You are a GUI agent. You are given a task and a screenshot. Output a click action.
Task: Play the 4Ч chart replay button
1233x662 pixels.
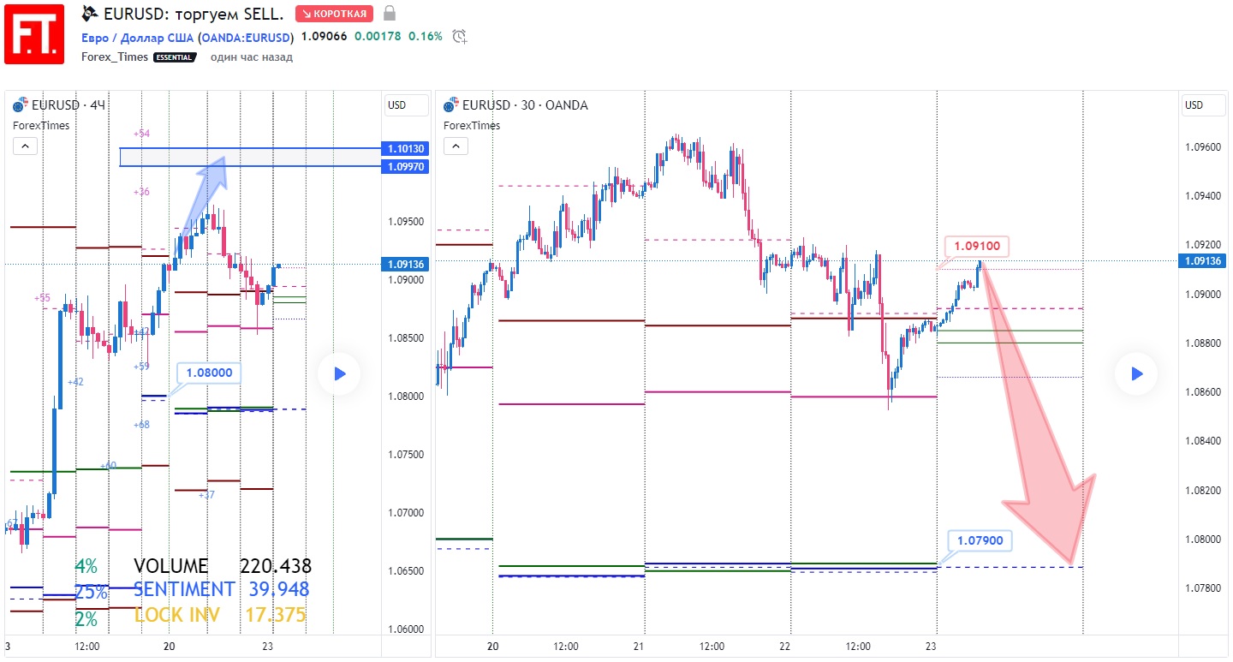click(x=339, y=373)
